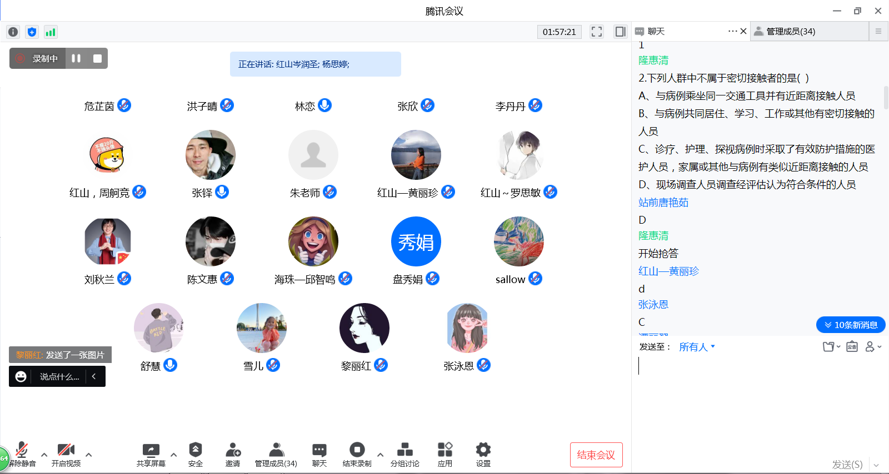889x474 pixels.
Task: Open chat panel more options (…)
Action: 732,31
